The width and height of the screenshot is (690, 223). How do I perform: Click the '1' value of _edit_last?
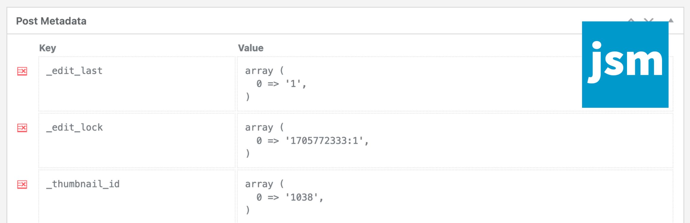tap(293, 84)
